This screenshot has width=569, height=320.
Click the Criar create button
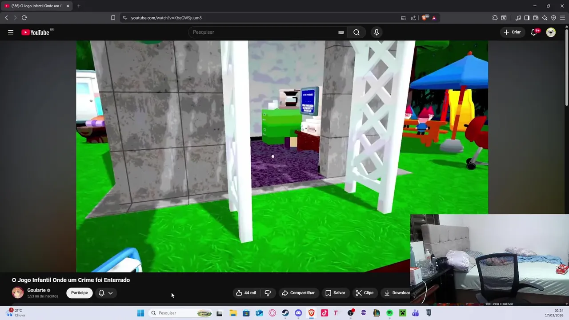(x=512, y=32)
